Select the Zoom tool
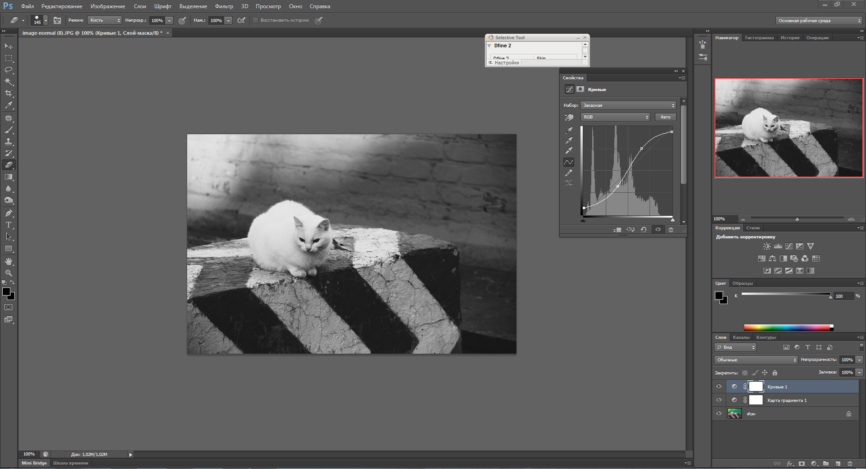This screenshot has height=469, width=866. (x=9, y=273)
